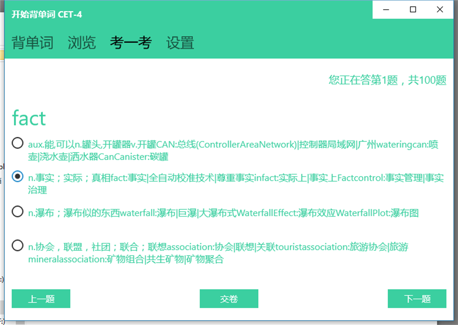Choose the 'n.协会，联盟，社团' answer radio button
Image resolution: width=458 pixels, height=325 pixels.
point(18,245)
